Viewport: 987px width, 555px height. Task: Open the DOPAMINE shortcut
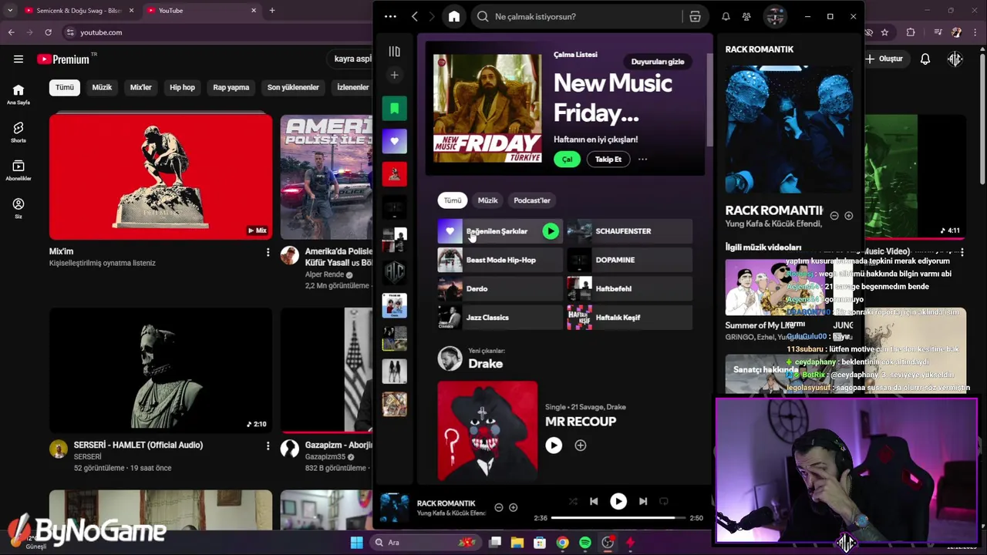630,260
